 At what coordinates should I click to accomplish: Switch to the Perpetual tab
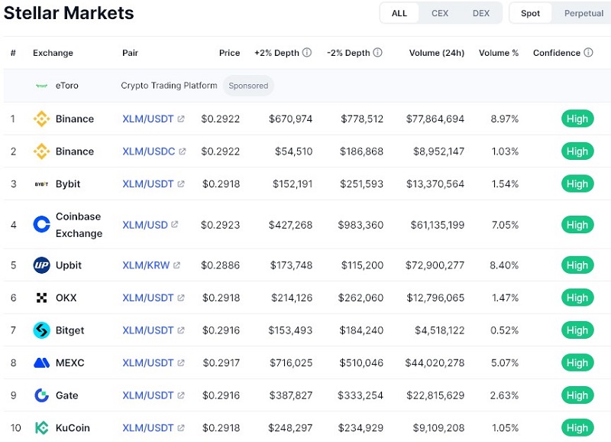pyautogui.click(x=584, y=13)
